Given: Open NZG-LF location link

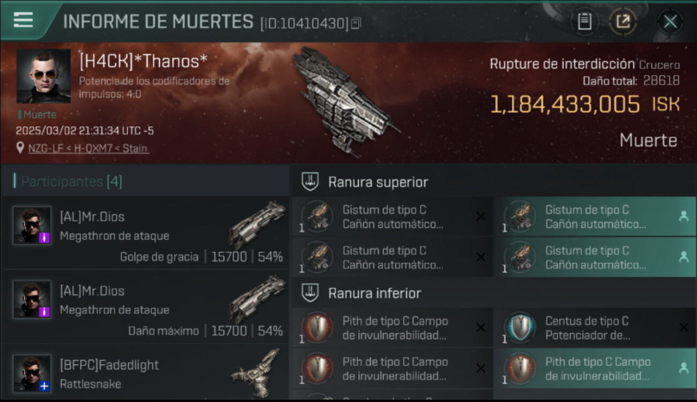Looking at the screenshot, I should [x=88, y=148].
